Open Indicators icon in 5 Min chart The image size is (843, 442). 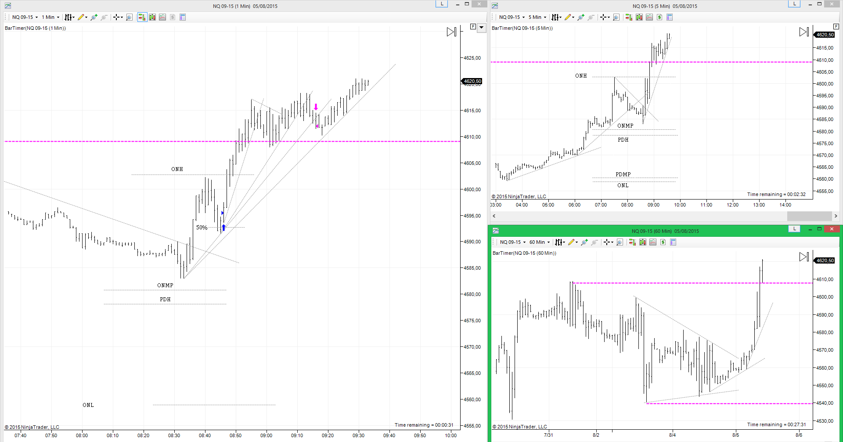pyautogui.click(x=649, y=17)
